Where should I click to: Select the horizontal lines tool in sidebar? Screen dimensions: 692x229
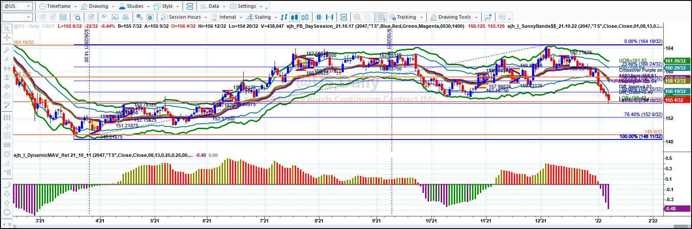[x=7, y=145]
